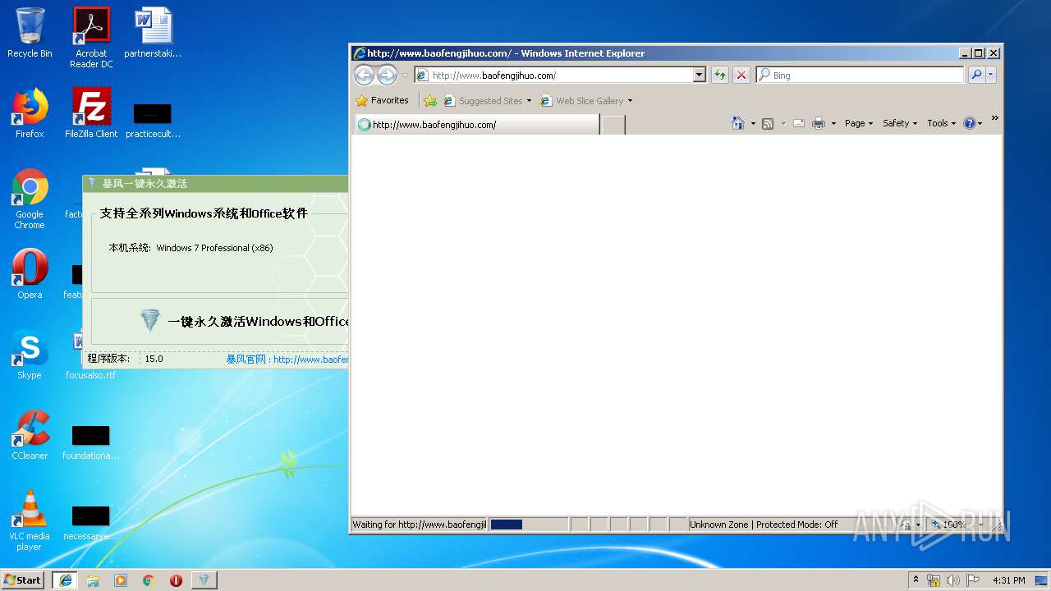Open the Start menu
This screenshot has width=1051, height=591.
pyautogui.click(x=23, y=580)
